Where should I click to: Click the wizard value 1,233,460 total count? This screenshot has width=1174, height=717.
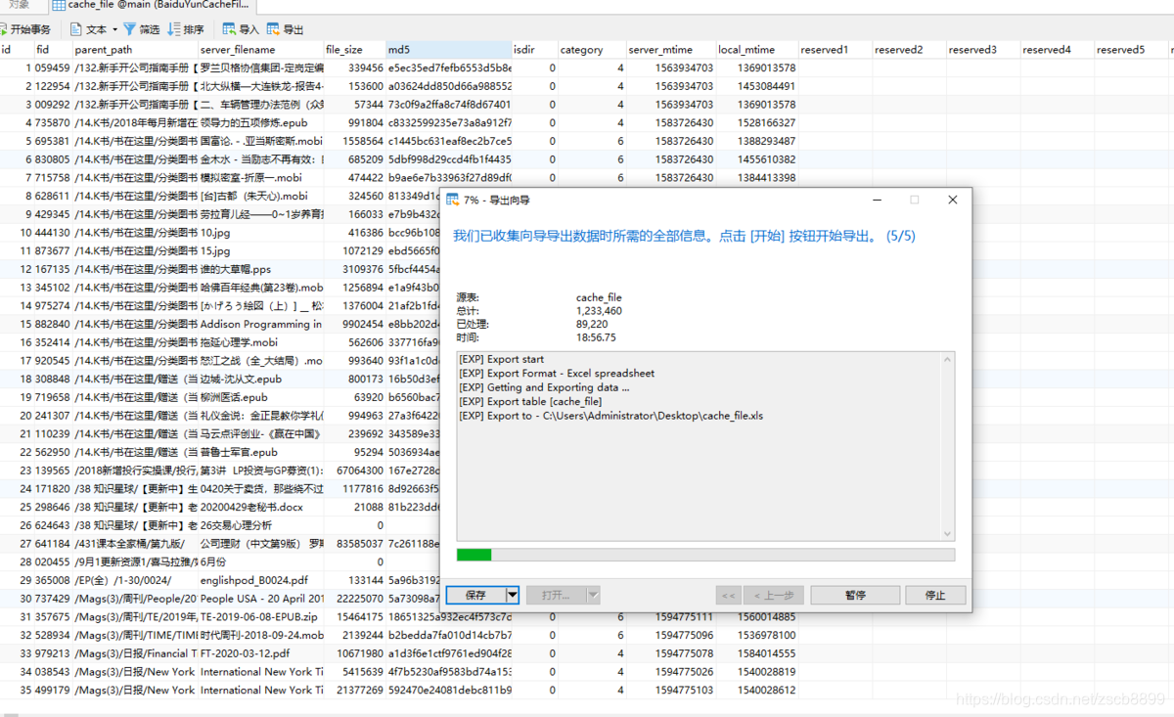(x=599, y=311)
